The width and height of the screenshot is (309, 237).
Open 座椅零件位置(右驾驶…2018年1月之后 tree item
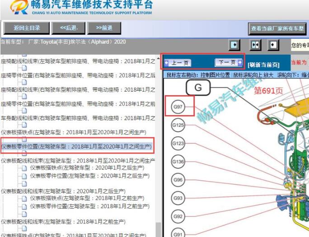pyautogui.click(x=78, y=75)
